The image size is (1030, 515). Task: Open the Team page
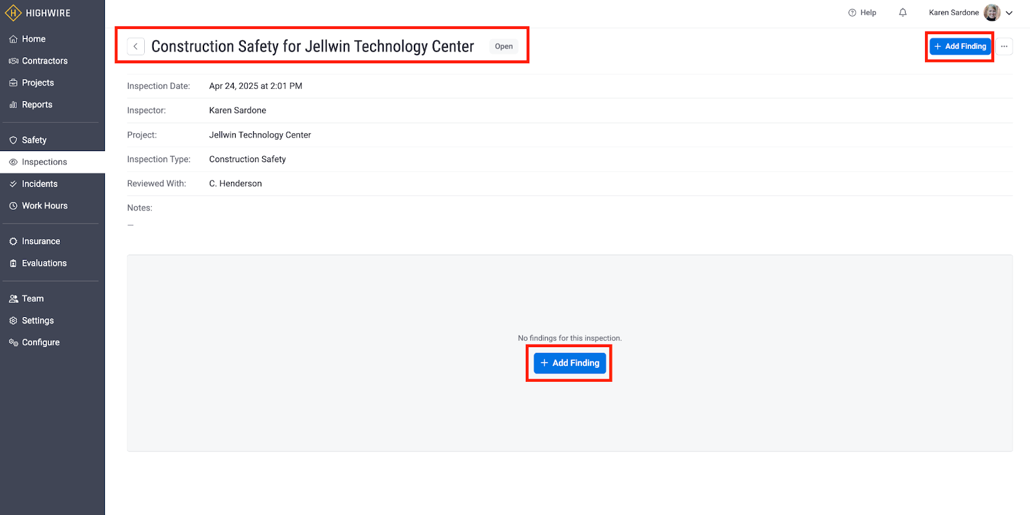pyautogui.click(x=52, y=298)
